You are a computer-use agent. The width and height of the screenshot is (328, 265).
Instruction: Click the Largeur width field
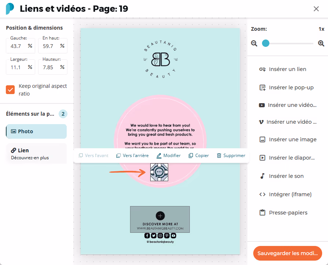20,67
